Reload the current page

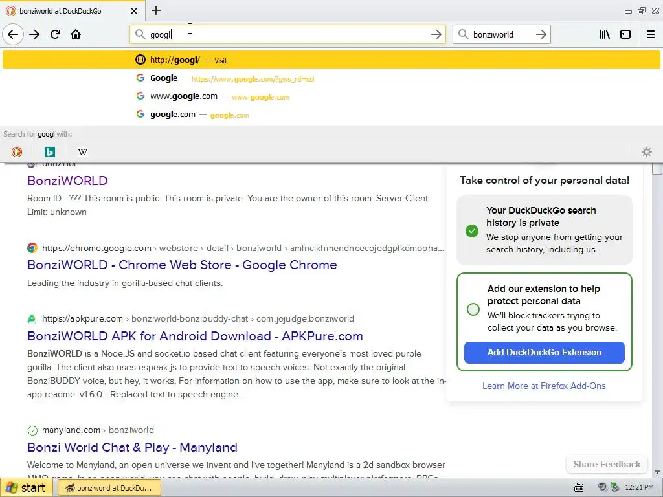[55, 34]
